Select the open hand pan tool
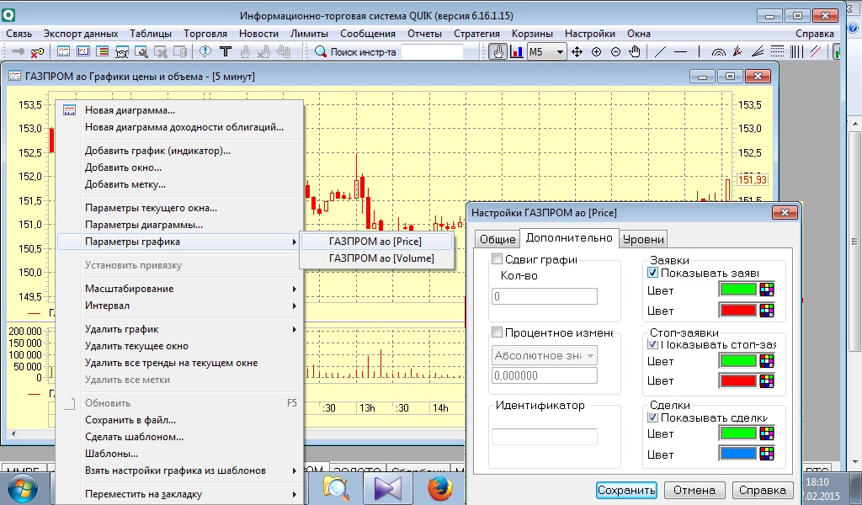Viewport: 862px width, 505px height. (635, 51)
